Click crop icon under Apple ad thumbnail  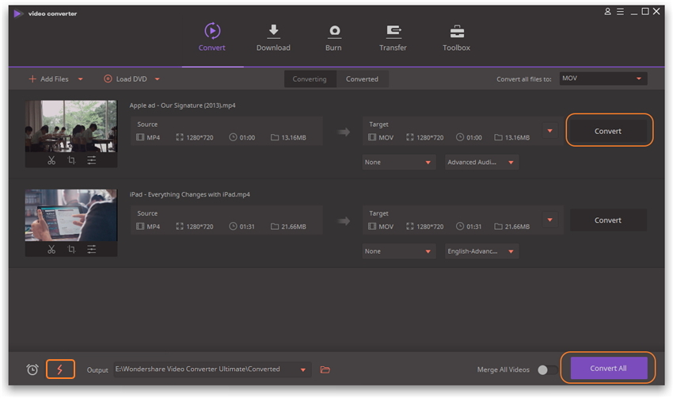tap(71, 160)
